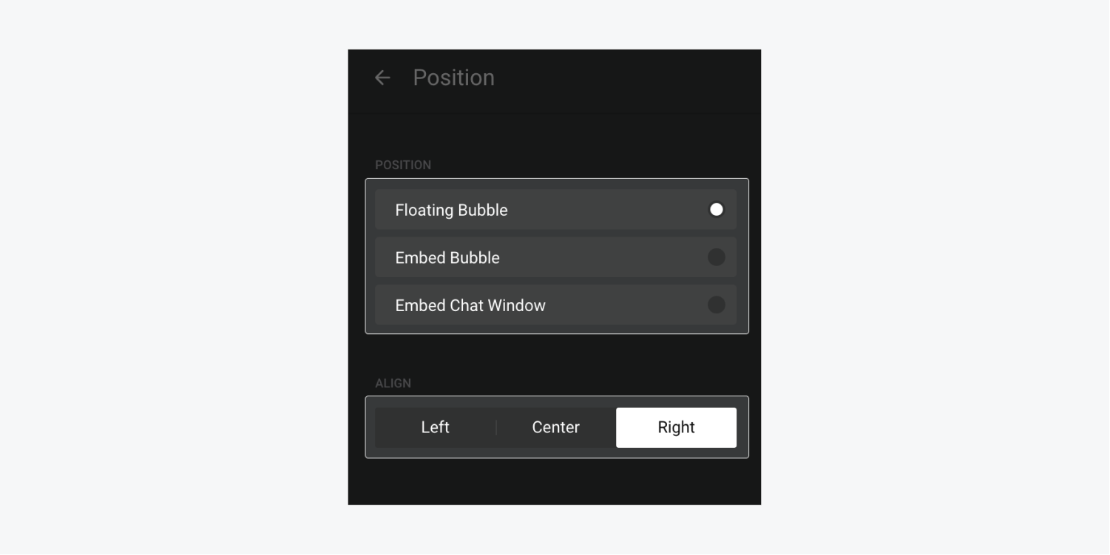Image resolution: width=1110 pixels, height=555 pixels.
Task: Click the POSITION section label
Action: tap(403, 165)
